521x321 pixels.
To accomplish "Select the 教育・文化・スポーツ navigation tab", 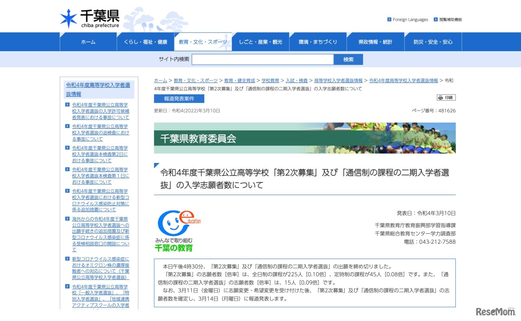I will [x=203, y=42].
